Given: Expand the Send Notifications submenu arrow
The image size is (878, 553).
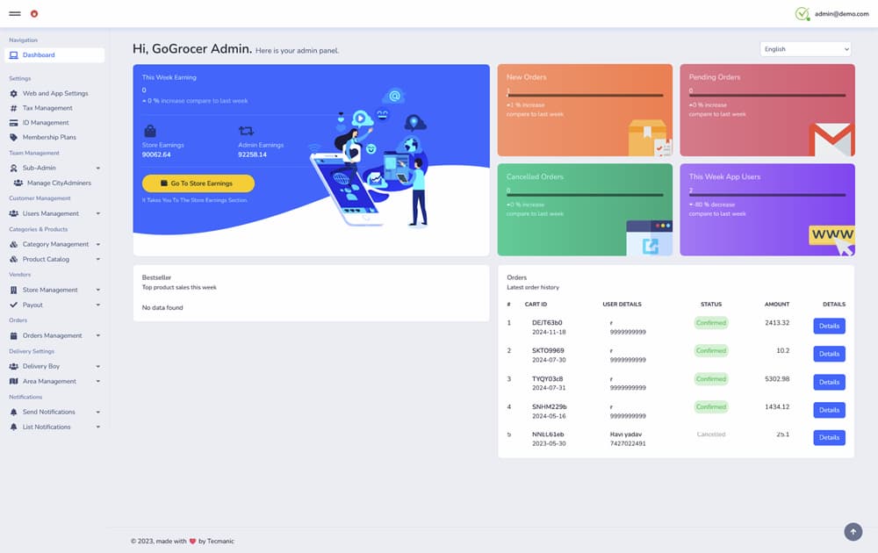Looking at the screenshot, I should coord(98,412).
